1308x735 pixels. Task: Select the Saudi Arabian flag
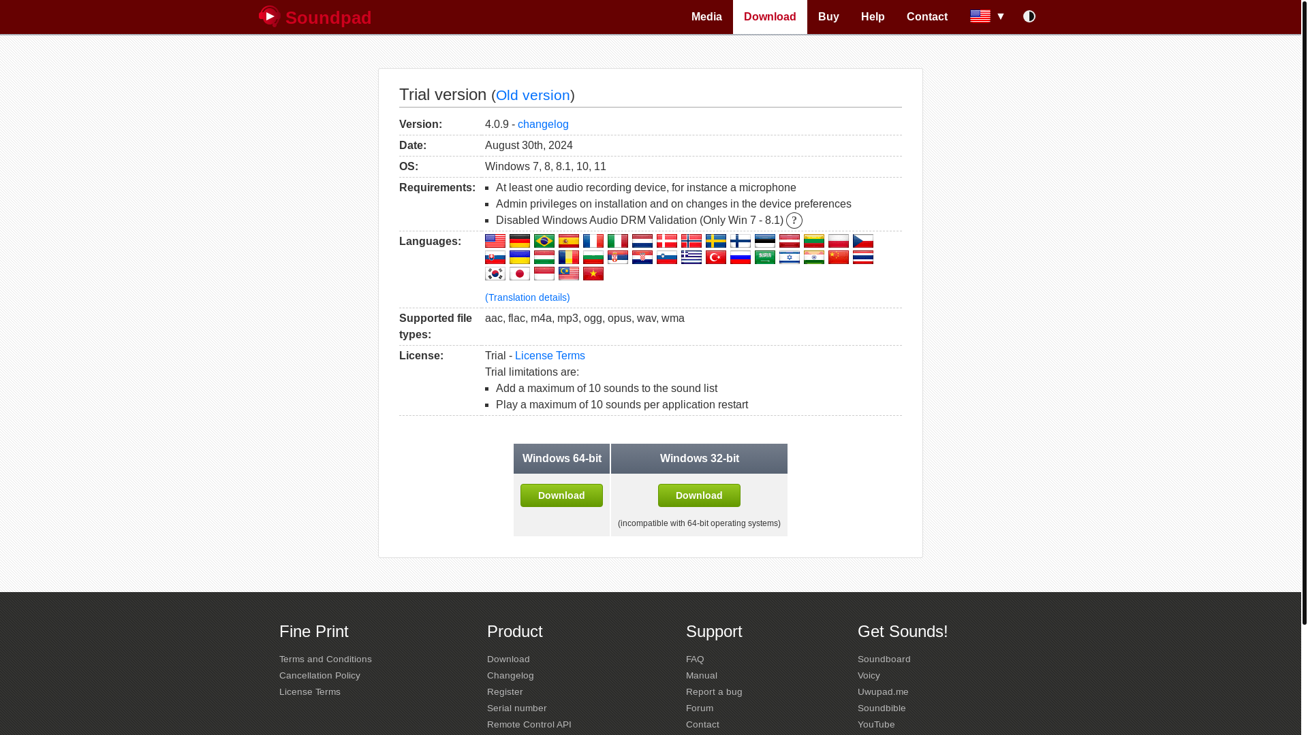(x=765, y=257)
